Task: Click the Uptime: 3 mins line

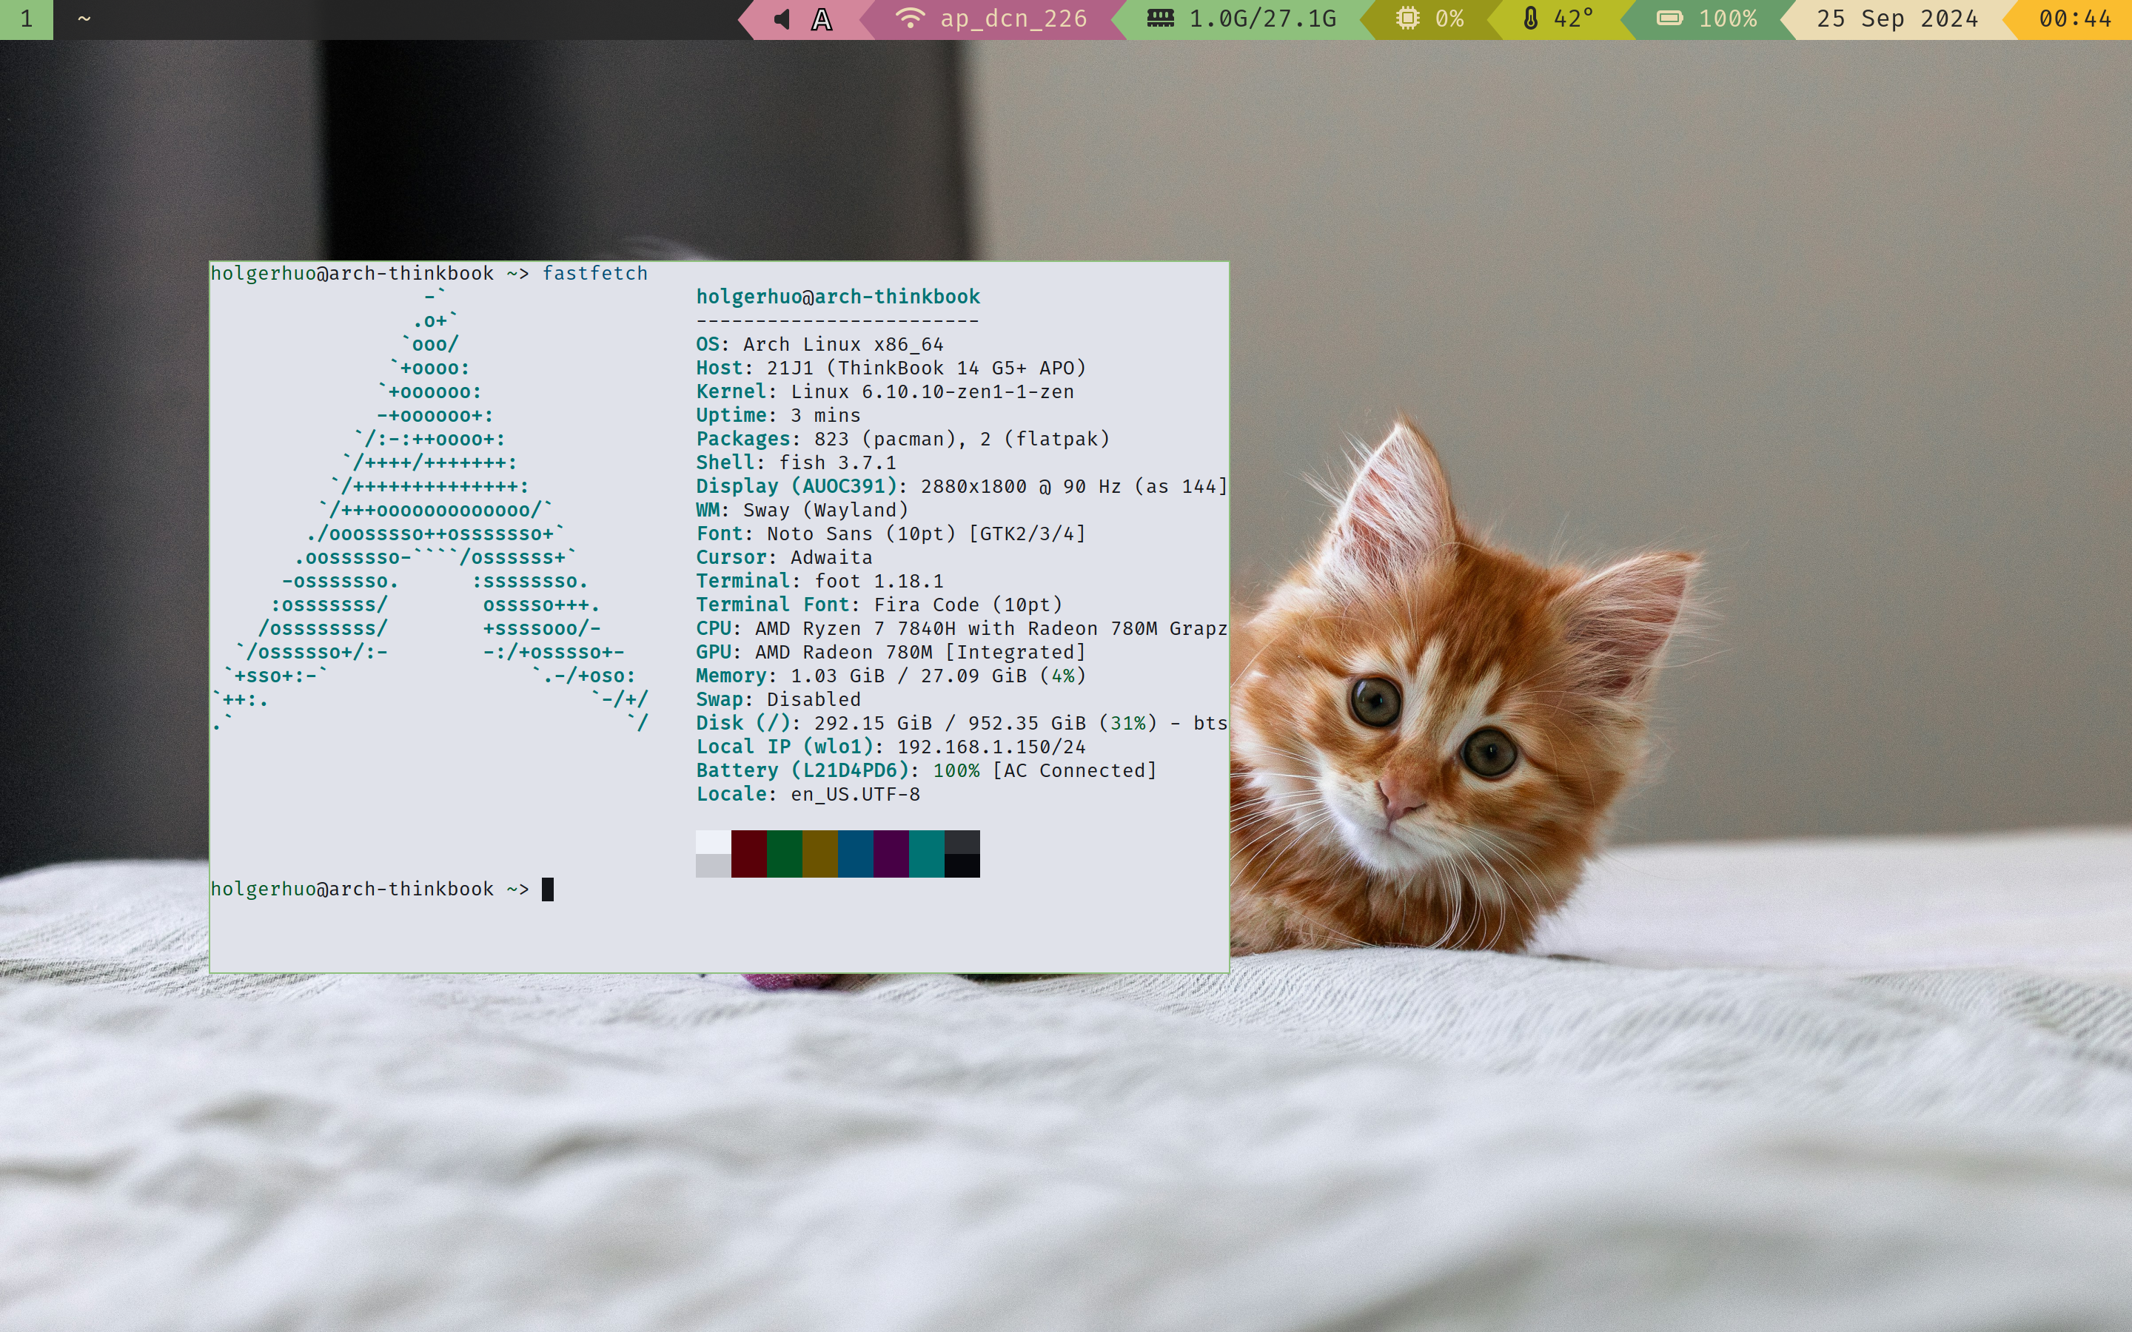Action: 778,416
